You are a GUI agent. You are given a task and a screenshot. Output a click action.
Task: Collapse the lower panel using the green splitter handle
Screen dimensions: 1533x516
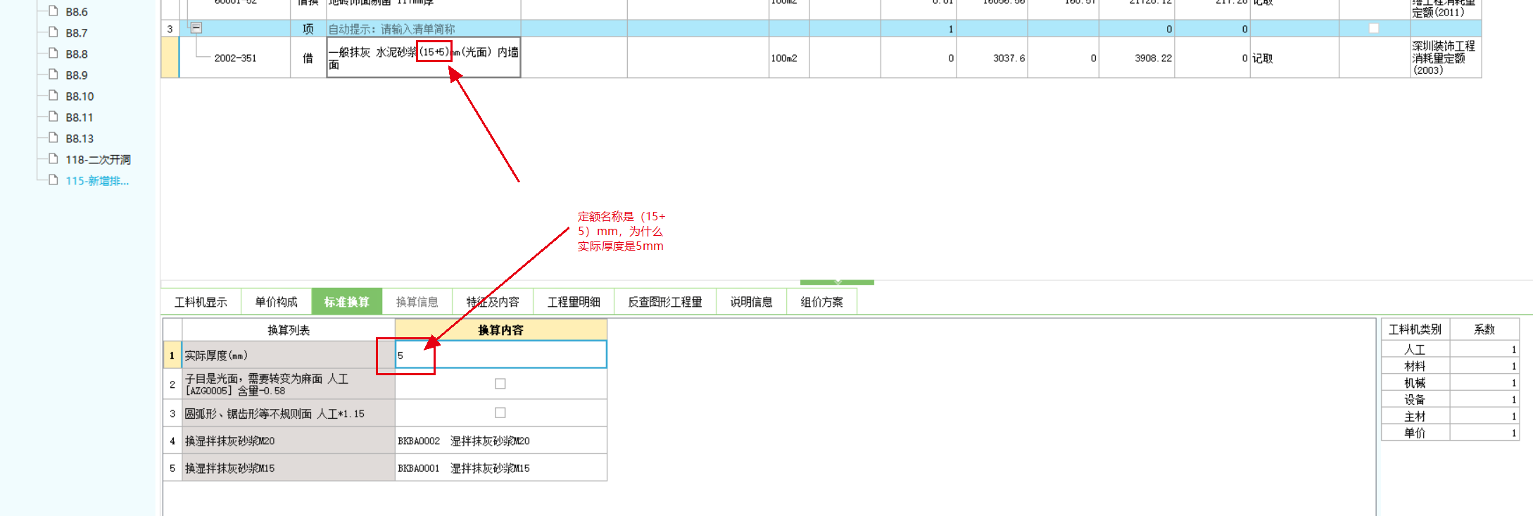[x=837, y=282]
